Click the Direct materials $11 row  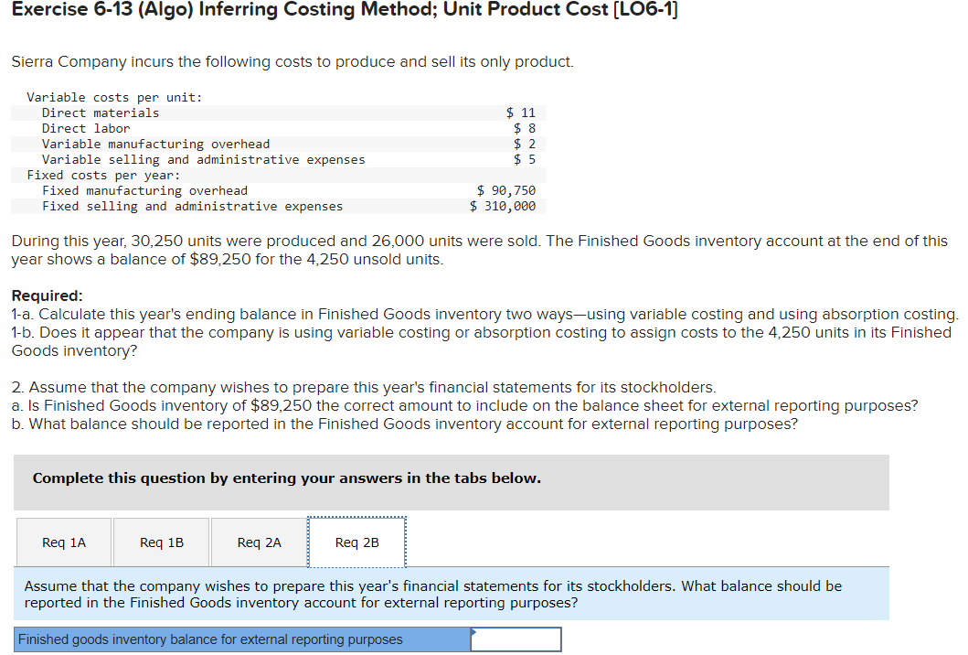click(x=274, y=113)
